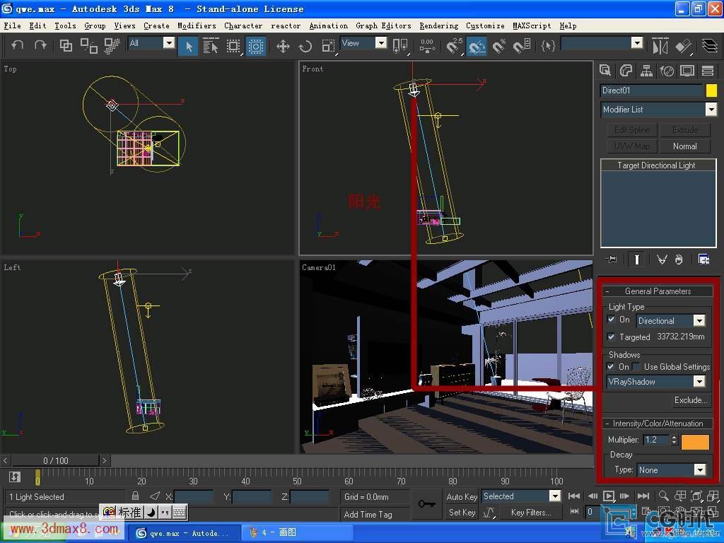Screen dimensions: 724x543
Task: Click the Zoom magnifier viewport control
Action: click(x=663, y=496)
